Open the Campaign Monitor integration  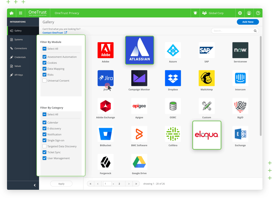pos(139,78)
